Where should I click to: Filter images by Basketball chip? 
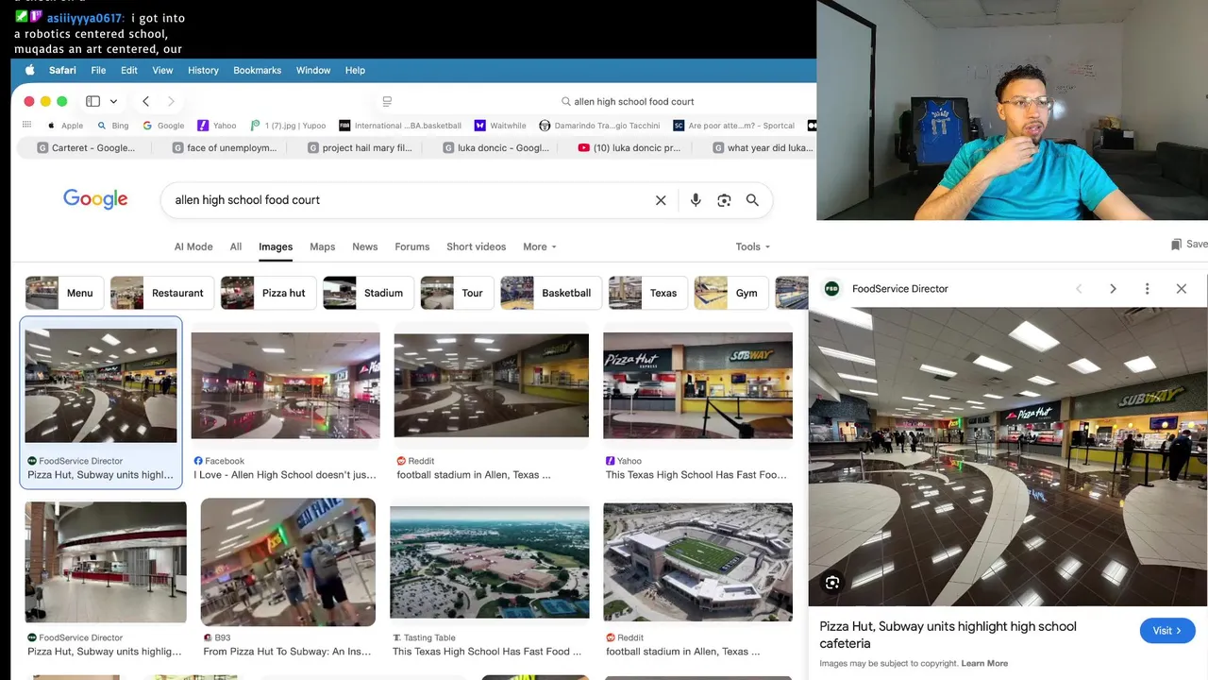click(x=551, y=293)
